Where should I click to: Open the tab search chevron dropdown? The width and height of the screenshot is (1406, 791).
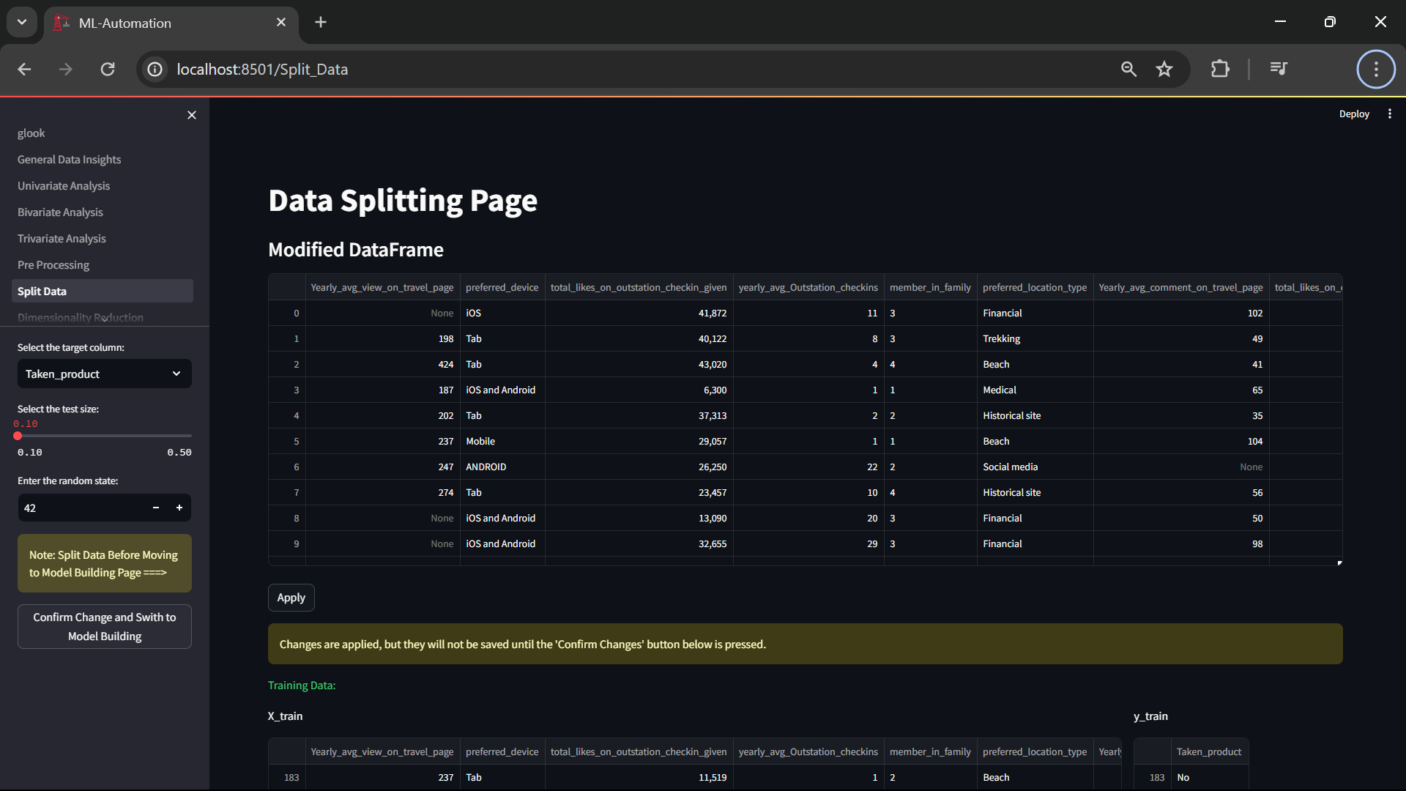click(22, 22)
